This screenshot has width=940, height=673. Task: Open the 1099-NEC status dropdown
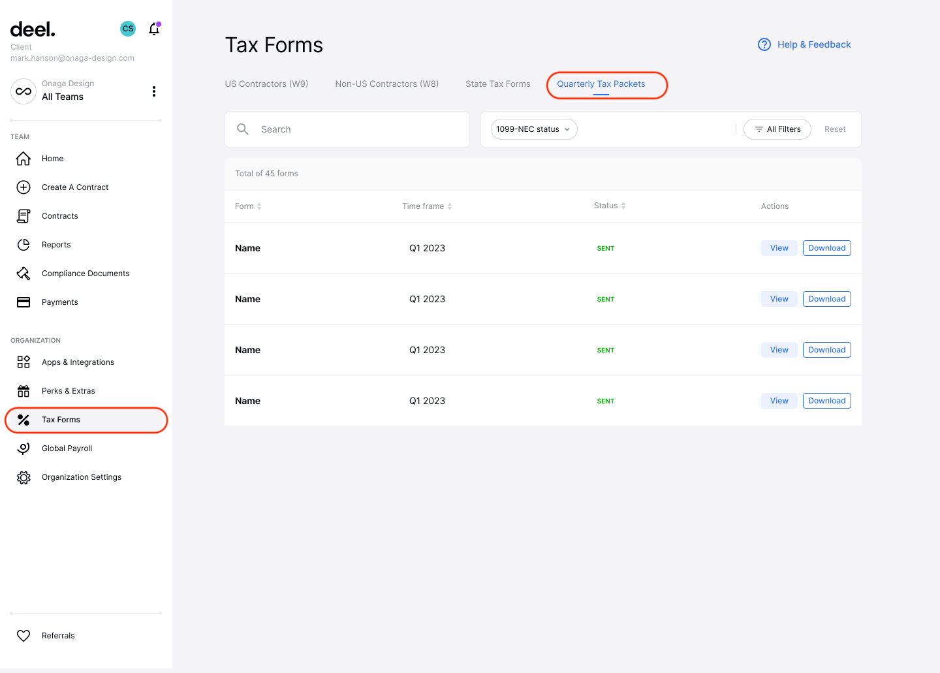[x=533, y=129]
